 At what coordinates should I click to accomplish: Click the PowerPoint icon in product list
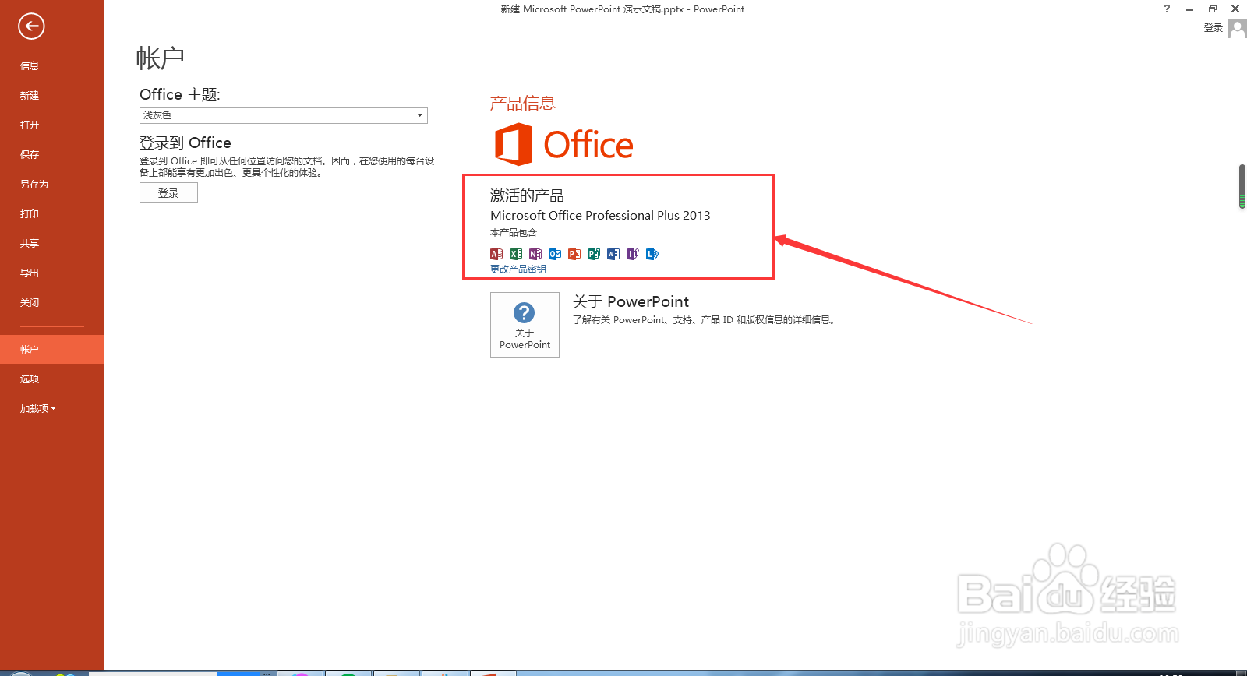coord(574,254)
